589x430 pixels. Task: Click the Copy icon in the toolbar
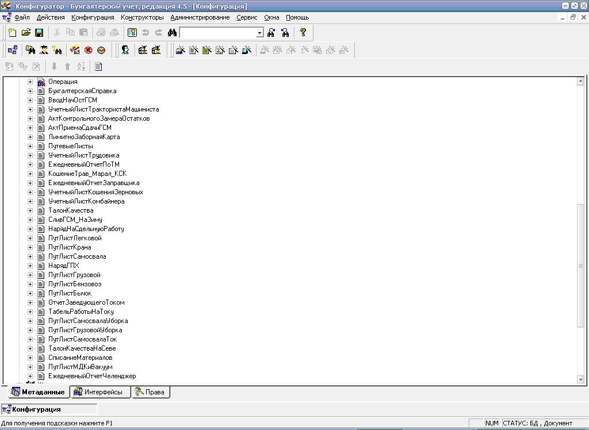[70, 33]
